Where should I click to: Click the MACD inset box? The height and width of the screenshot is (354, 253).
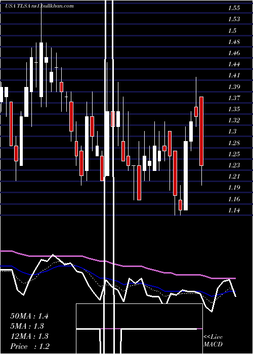(x=139, y=329)
